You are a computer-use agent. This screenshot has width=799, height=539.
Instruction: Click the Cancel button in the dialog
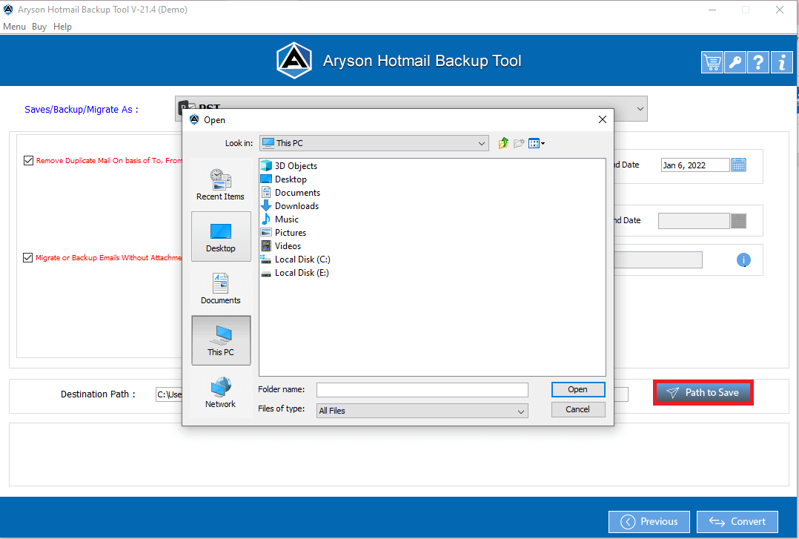578,409
